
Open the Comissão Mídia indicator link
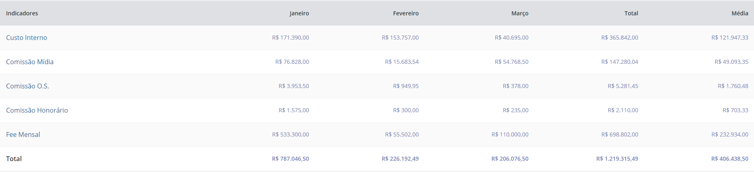coord(30,62)
